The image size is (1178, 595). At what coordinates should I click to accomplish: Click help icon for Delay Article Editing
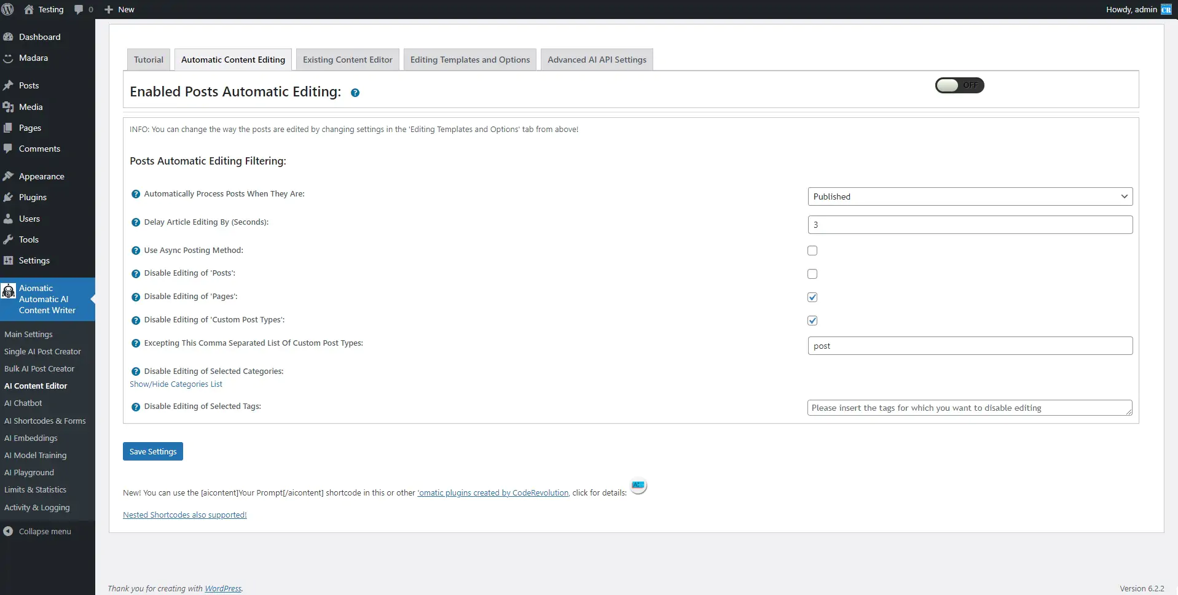[136, 222]
